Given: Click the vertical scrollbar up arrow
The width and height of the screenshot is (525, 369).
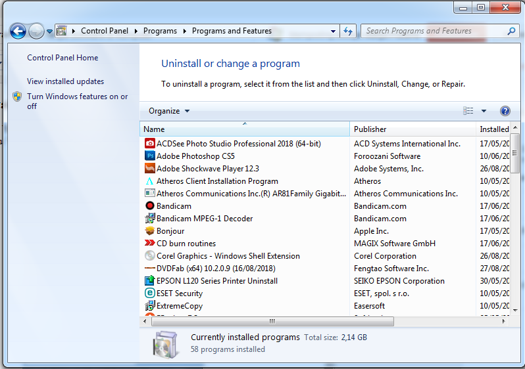Looking at the screenshot, I should tap(515, 127).
